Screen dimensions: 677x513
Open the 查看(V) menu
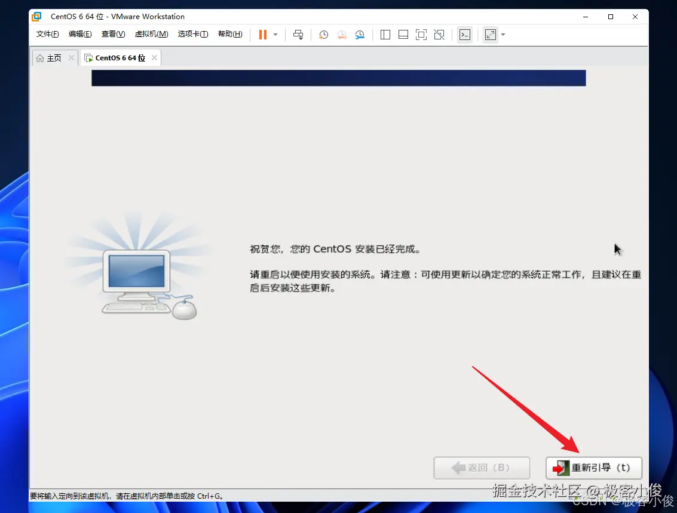point(113,34)
